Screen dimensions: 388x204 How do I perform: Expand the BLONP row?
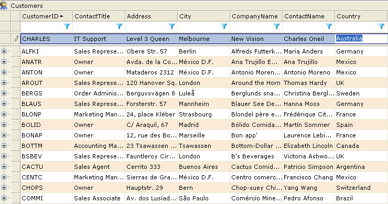tap(4, 114)
